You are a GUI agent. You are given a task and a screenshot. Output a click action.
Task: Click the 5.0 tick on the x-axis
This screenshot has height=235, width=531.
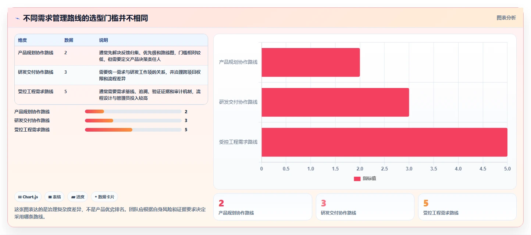point(507,169)
